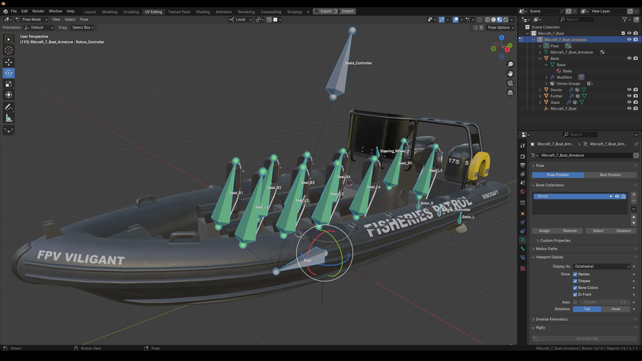This screenshot has width=642, height=361.
Task: Activate the Move tool
Action: (x=9, y=62)
